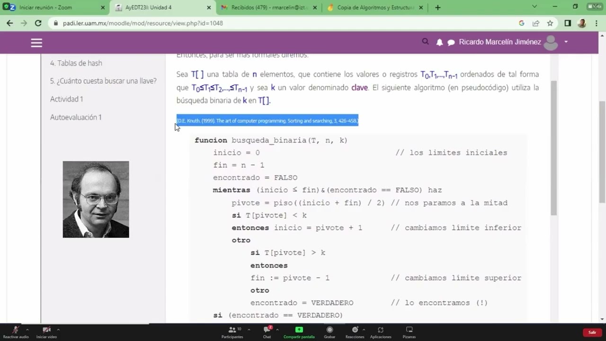Go back with the browser back arrow
Screen dimensions: 606x341
pyautogui.click(x=10, y=23)
